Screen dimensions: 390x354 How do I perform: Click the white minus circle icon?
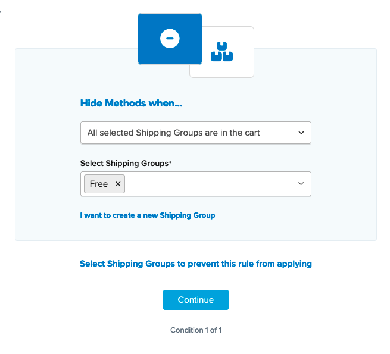click(x=170, y=39)
